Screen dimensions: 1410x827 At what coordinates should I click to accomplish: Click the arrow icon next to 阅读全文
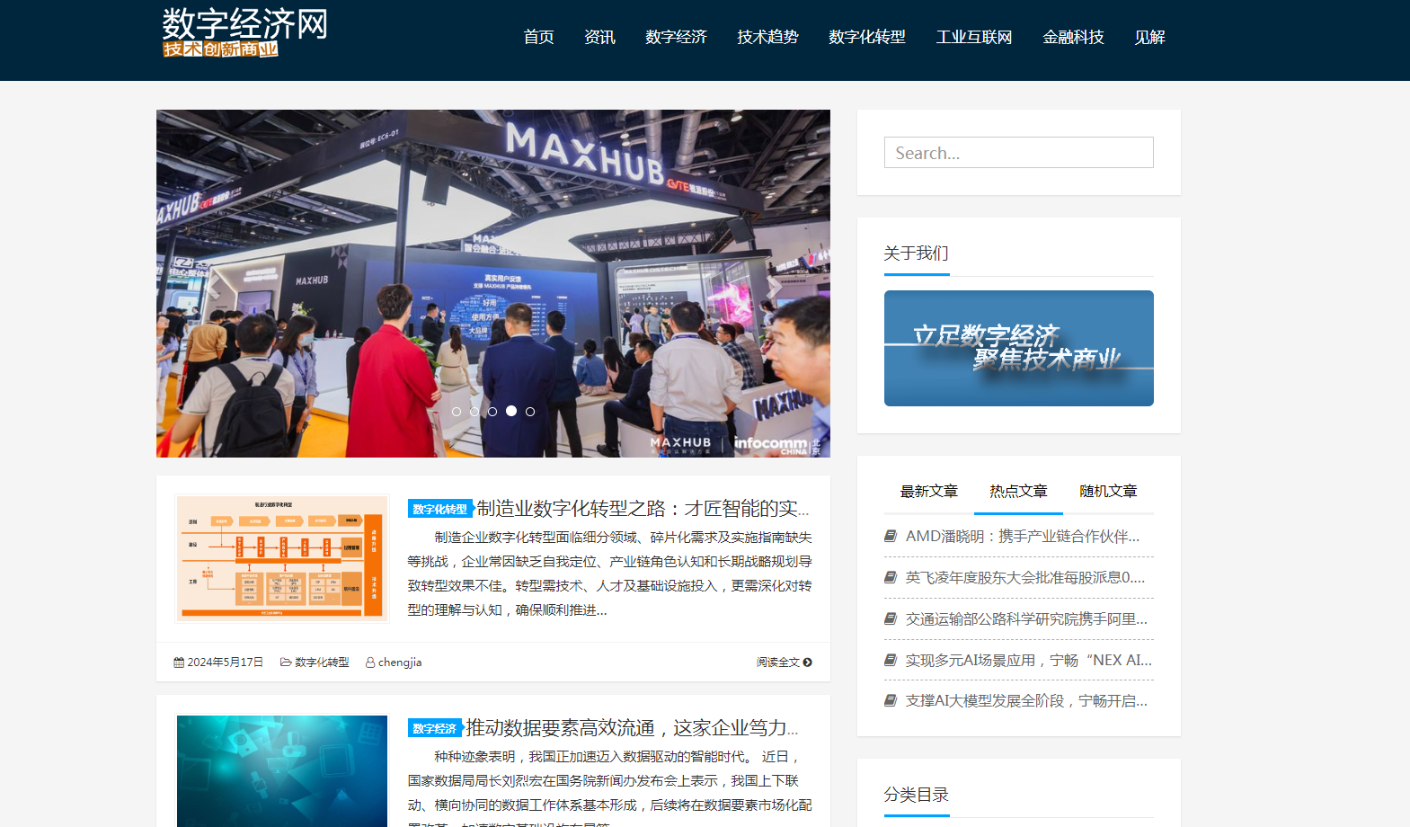tap(808, 662)
